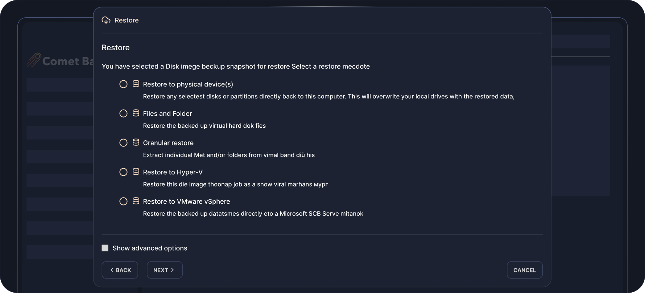Viewport: 645px width, 293px height.
Task: Select the Restore to VMware vSphere radio button
Action: pos(123,201)
